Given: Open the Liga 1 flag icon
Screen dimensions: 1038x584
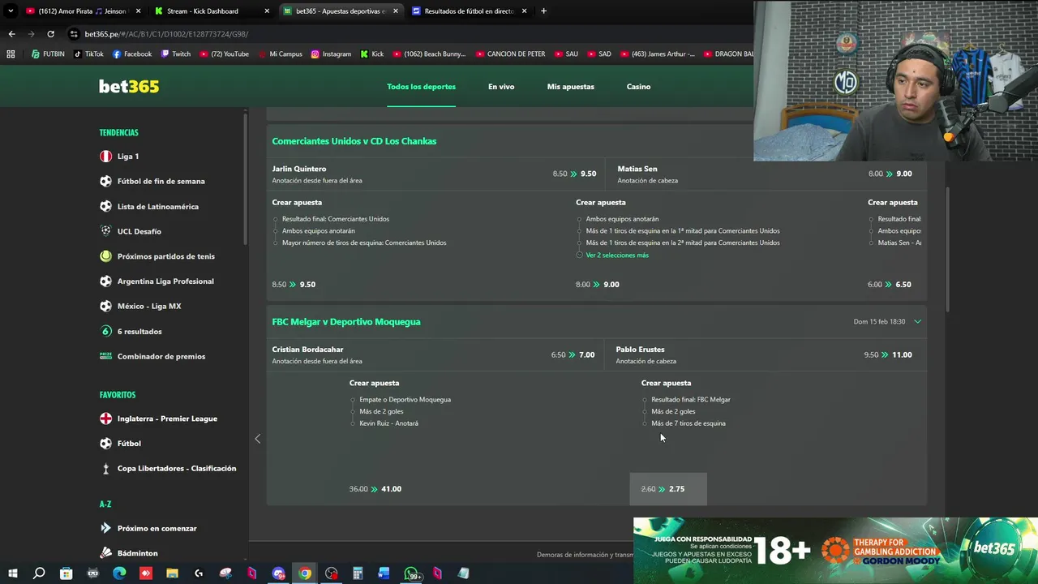Looking at the screenshot, I should pos(105,157).
